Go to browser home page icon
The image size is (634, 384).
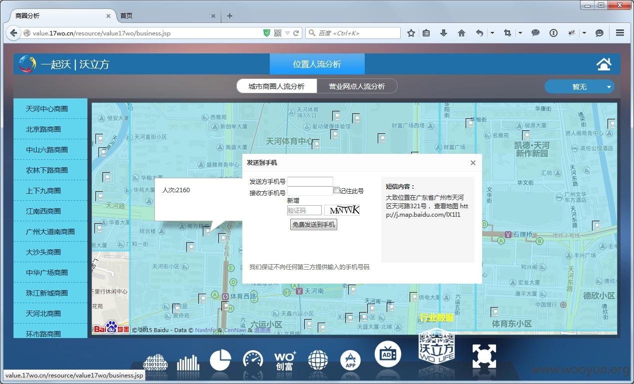point(462,33)
